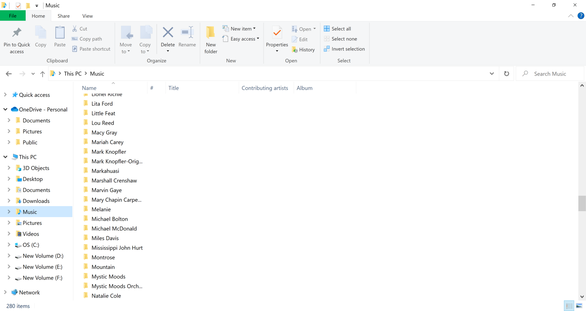This screenshot has width=586, height=311.
Task: Click the Pin to Quick access icon
Action: [17, 32]
